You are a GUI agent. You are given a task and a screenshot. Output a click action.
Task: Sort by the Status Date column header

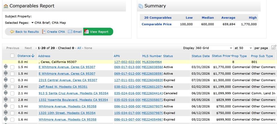201,56
